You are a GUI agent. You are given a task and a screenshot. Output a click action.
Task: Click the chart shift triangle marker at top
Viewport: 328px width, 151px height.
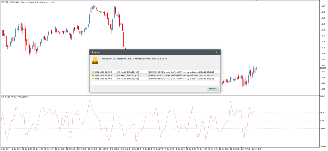[257, 1]
